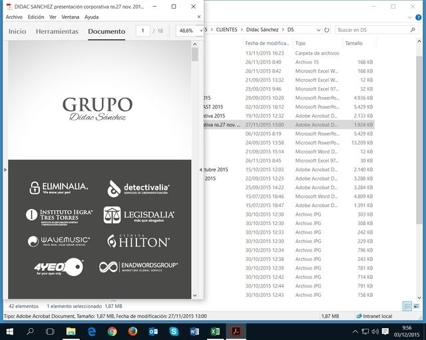Screen dimensions: 426x340
Task: Expand the right tools pane arrow
Action: coord(201,170)
